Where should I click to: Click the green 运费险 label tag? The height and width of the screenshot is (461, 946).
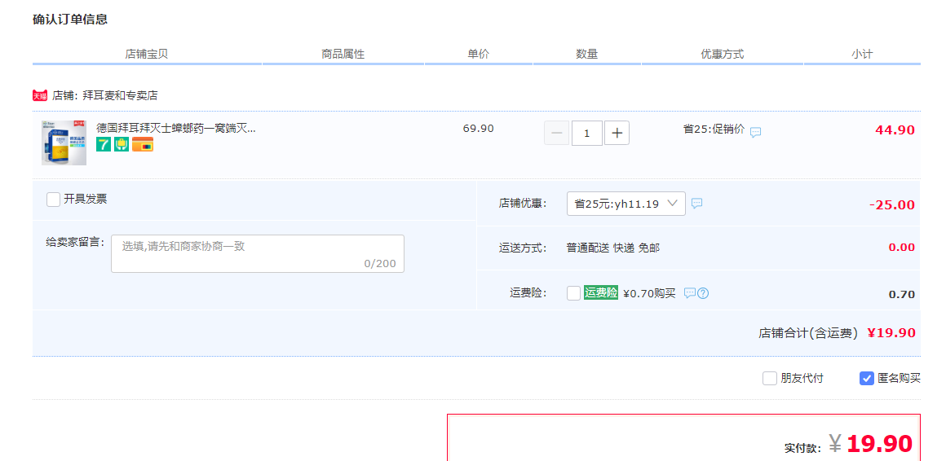pyautogui.click(x=601, y=293)
